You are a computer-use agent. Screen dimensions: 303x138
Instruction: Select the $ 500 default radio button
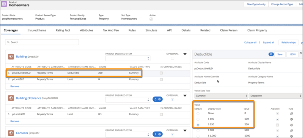pos(198,130)
